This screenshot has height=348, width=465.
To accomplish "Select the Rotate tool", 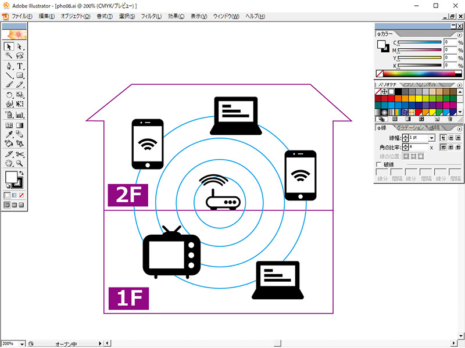I will (9, 95).
